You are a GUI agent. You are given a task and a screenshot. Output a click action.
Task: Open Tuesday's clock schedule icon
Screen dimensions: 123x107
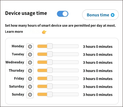point(30,55)
